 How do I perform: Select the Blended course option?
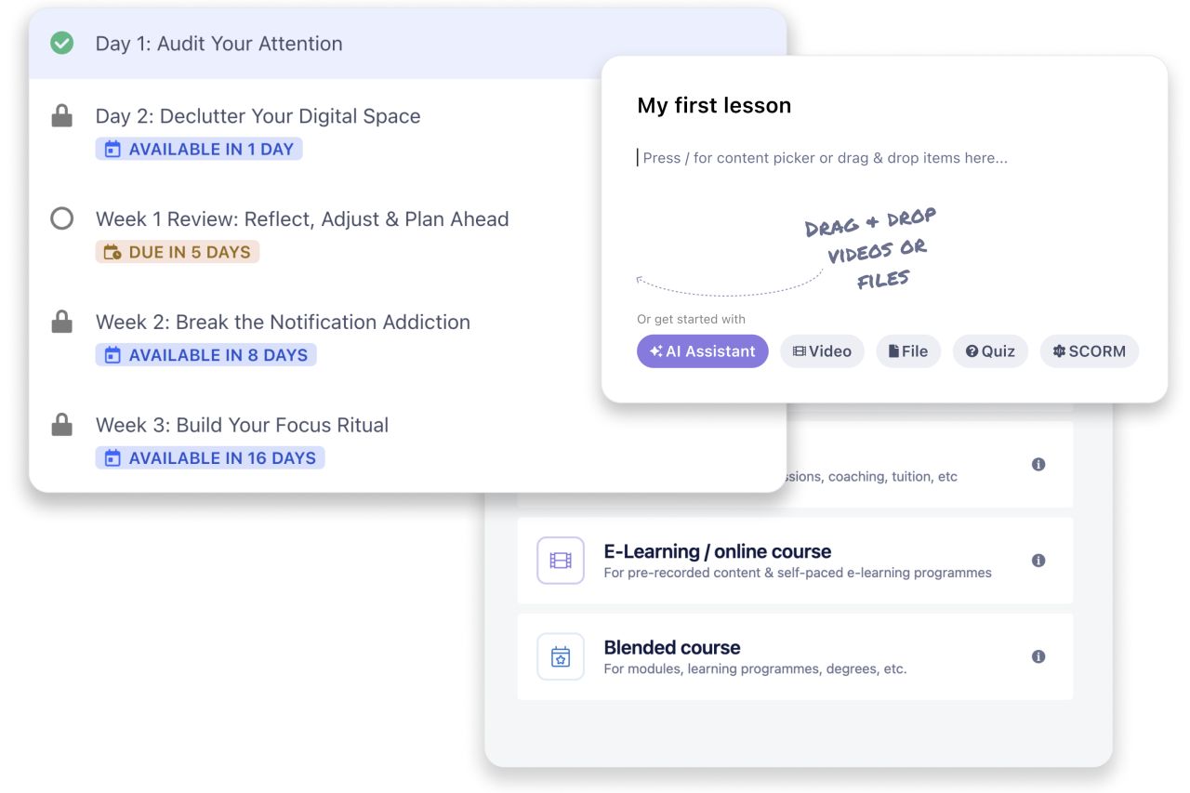tap(795, 656)
